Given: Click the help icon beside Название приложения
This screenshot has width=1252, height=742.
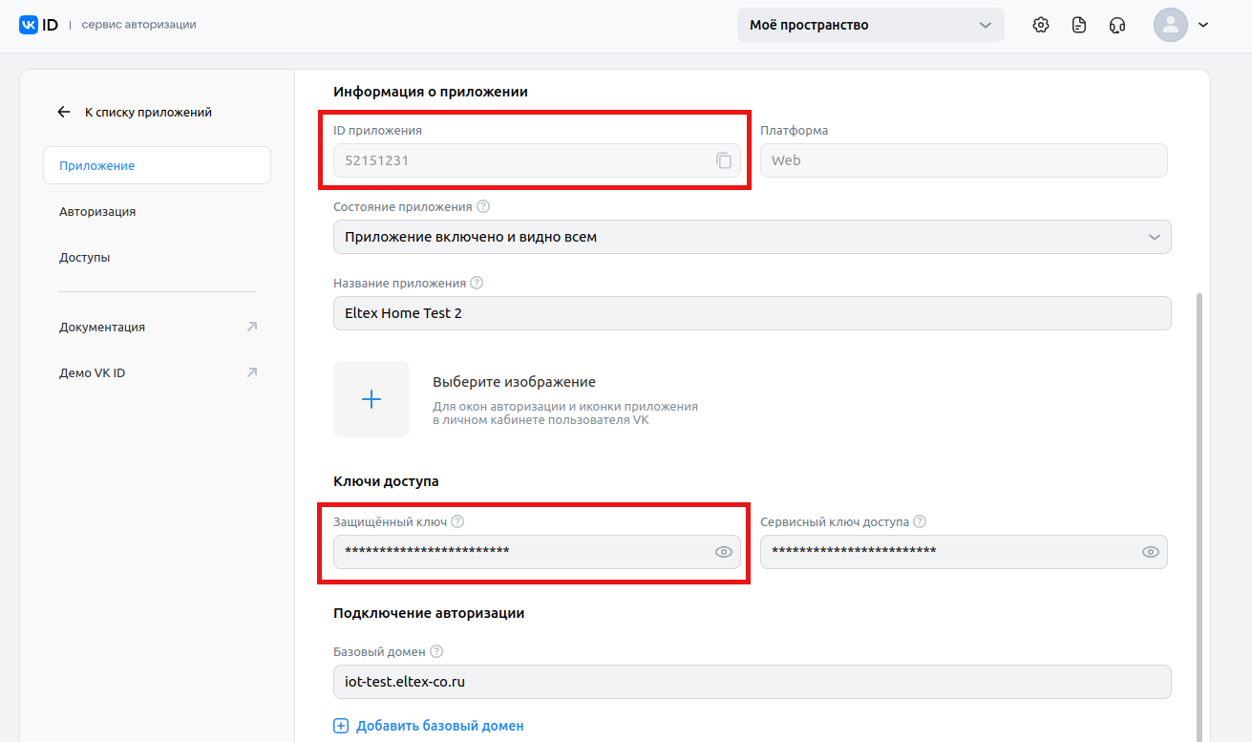Looking at the screenshot, I should 477,283.
